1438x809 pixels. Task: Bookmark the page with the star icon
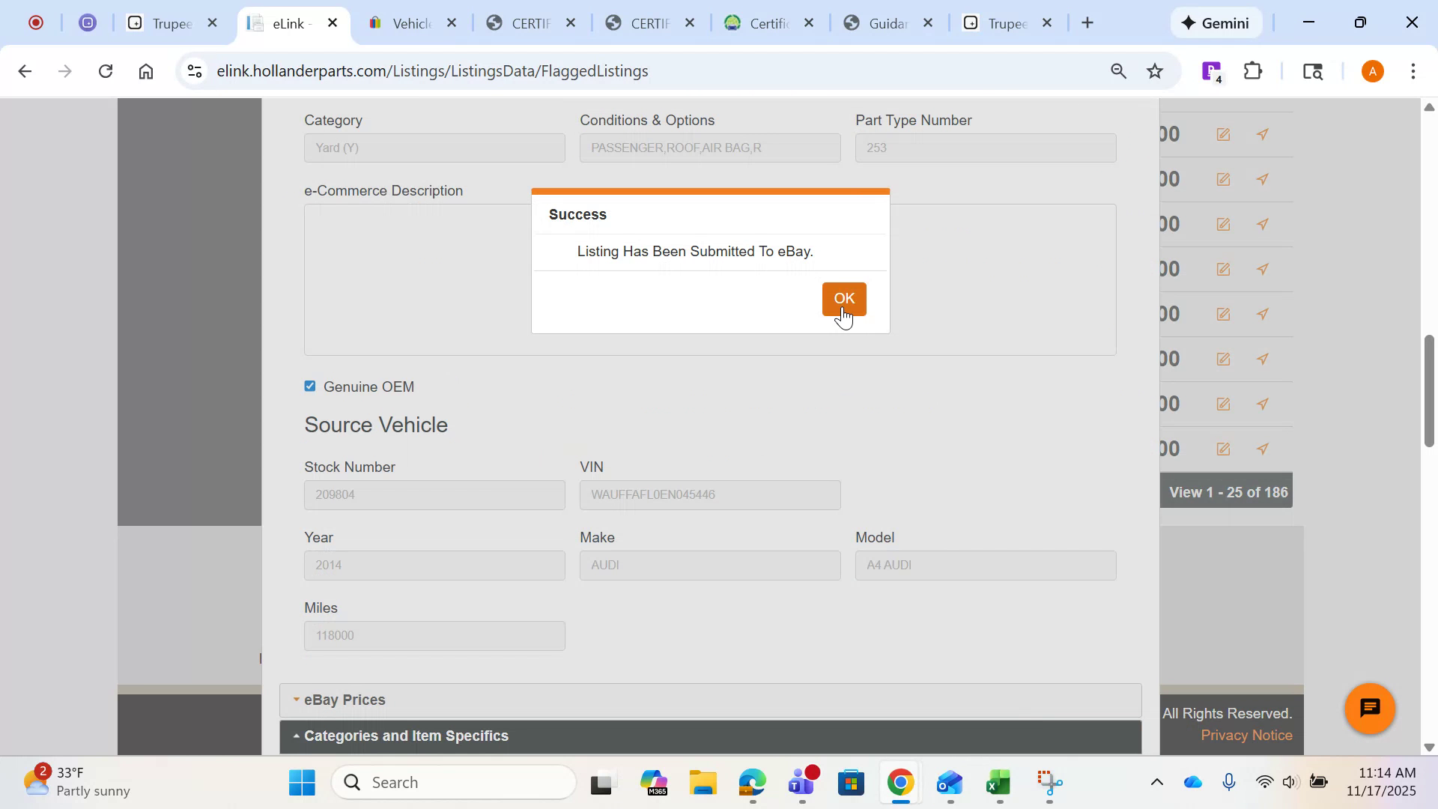(1155, 70)
